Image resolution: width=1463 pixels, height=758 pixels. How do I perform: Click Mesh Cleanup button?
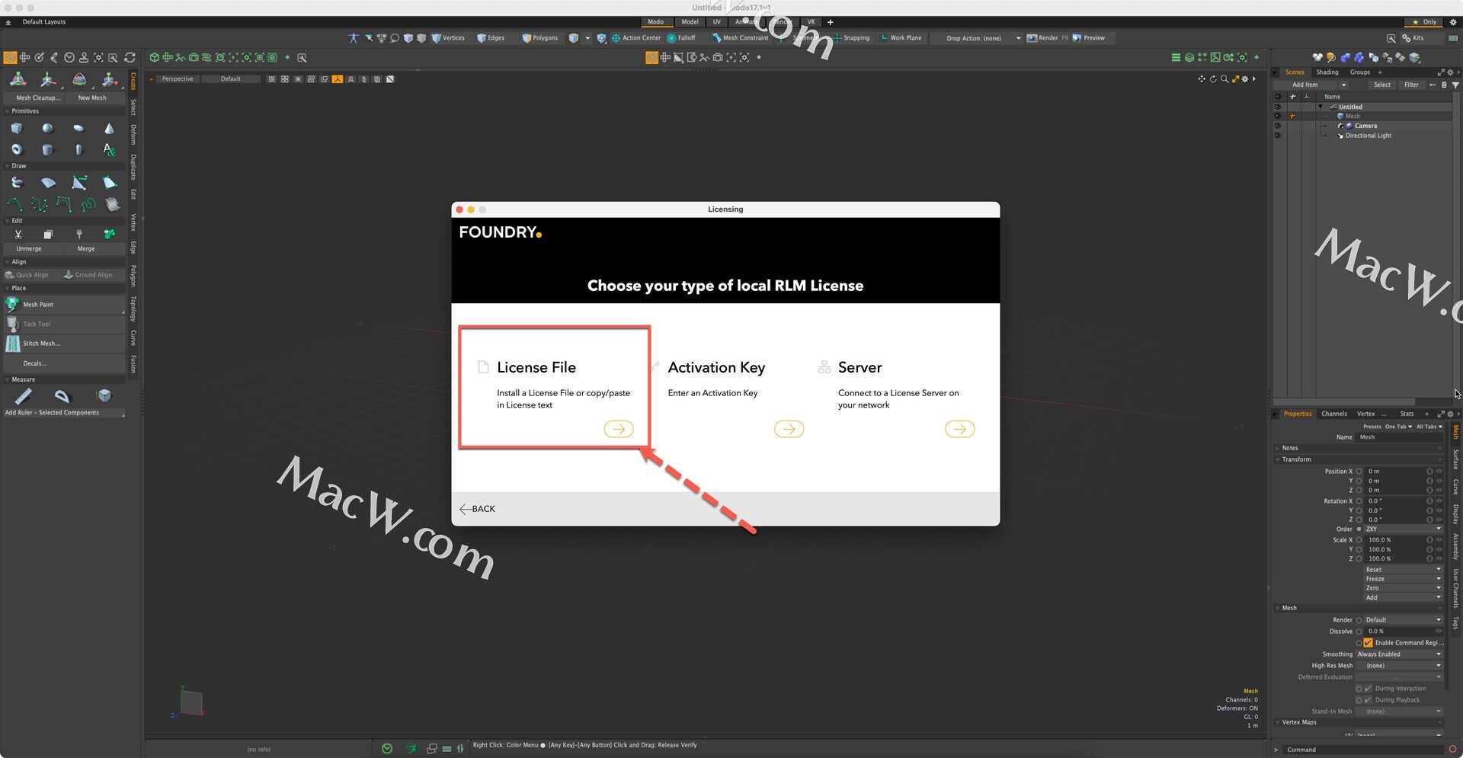34,98
